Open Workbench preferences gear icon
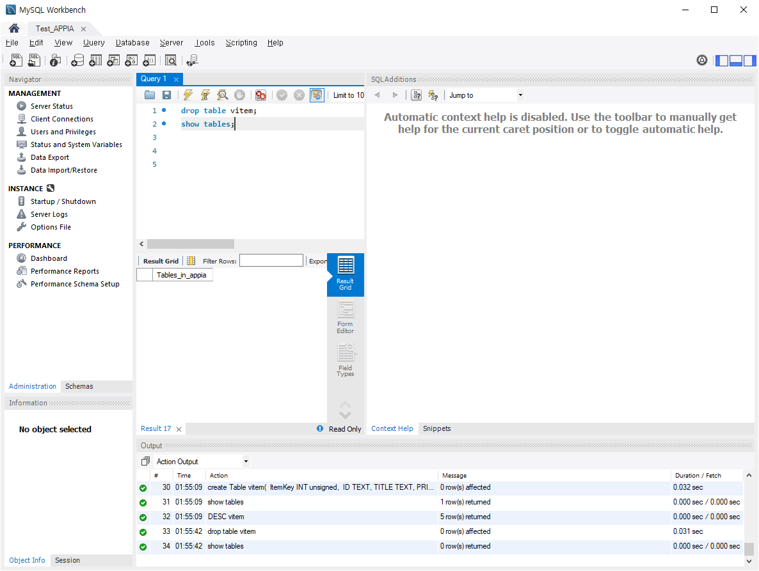This screenshot has width=759, height=571. click(702, 60)
